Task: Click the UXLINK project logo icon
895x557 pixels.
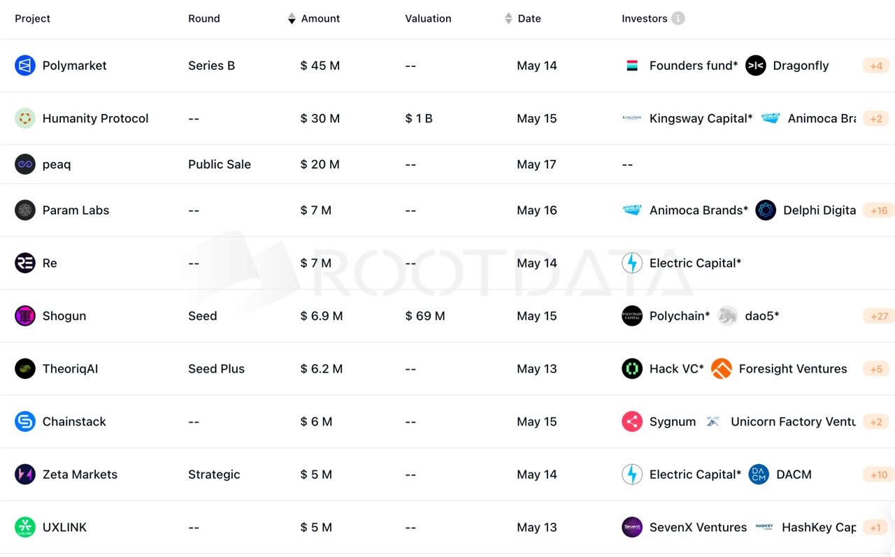Action: tap(25, 527)
